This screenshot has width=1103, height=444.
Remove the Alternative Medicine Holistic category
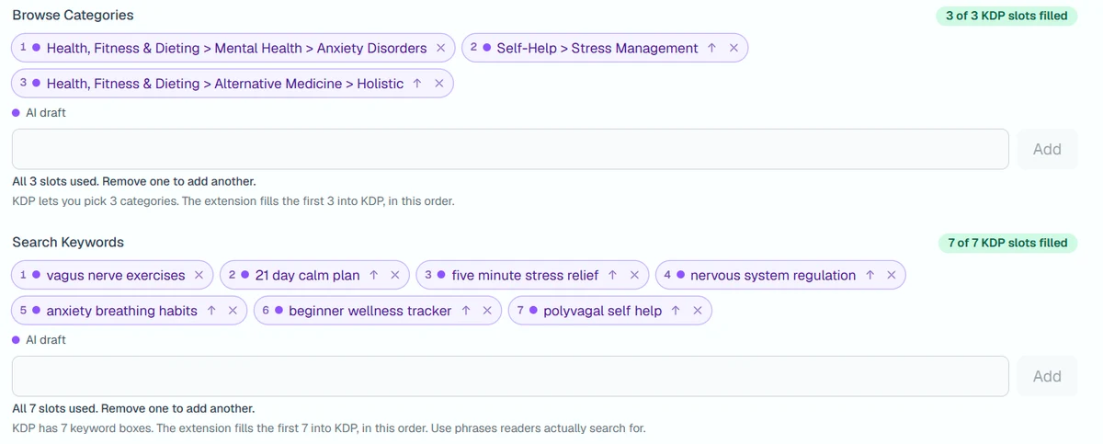tap(438, 84)
